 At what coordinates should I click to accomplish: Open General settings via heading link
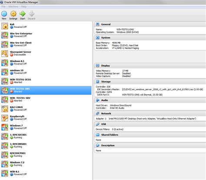[106, 24]
